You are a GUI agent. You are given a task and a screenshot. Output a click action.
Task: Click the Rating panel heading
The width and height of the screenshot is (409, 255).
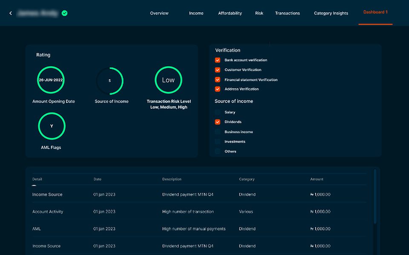coord(43,55)
